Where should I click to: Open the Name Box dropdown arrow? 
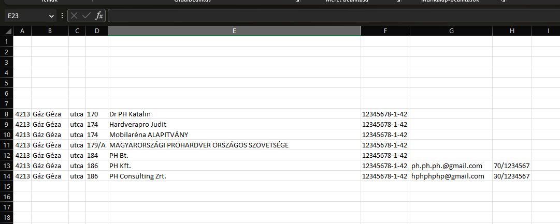coord(51,16)
